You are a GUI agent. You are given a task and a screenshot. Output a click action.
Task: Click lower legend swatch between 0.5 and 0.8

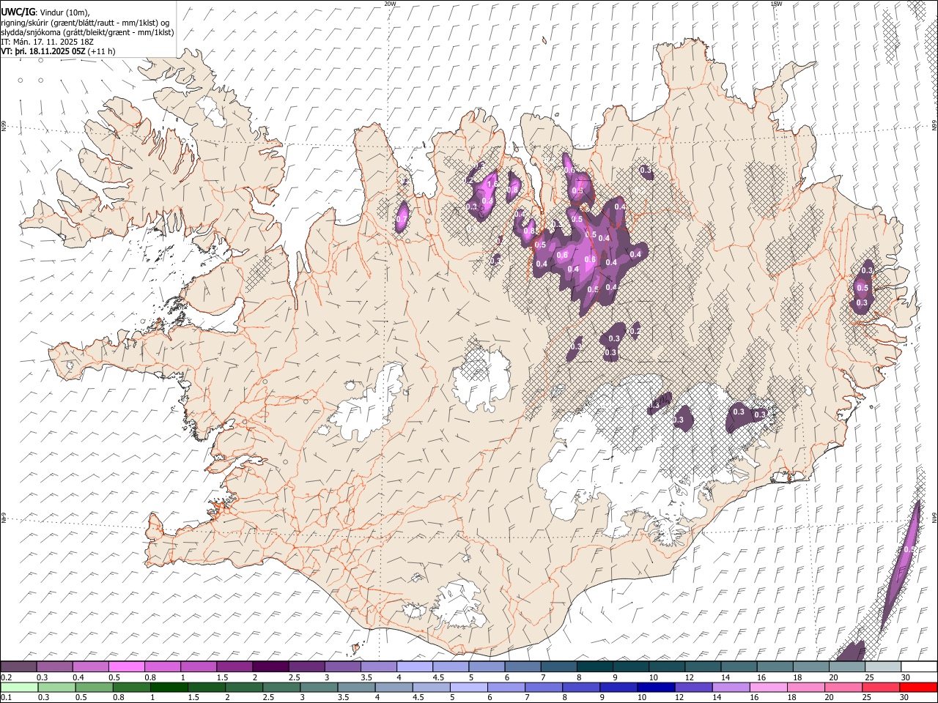click(x=95, y=687)
